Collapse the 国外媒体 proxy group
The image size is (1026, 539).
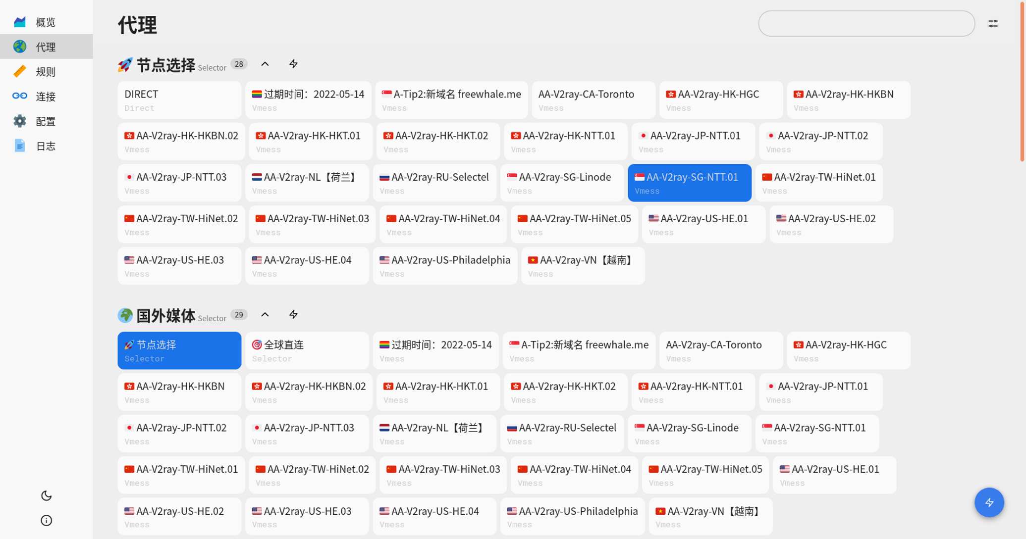click(265, 314)
